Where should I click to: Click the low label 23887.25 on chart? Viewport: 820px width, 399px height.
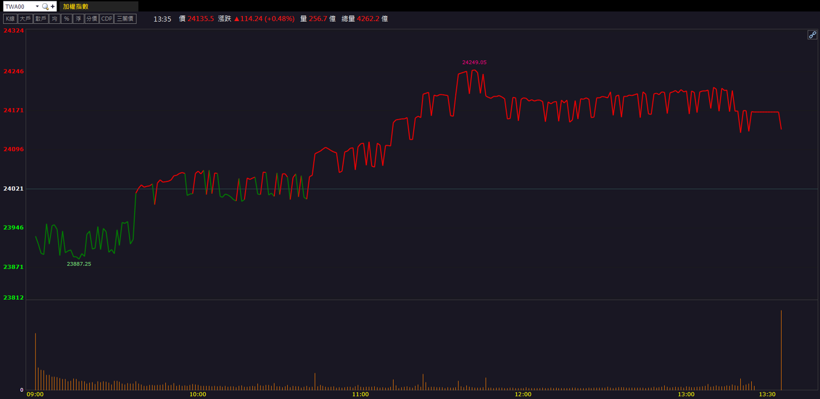point(79,264)
